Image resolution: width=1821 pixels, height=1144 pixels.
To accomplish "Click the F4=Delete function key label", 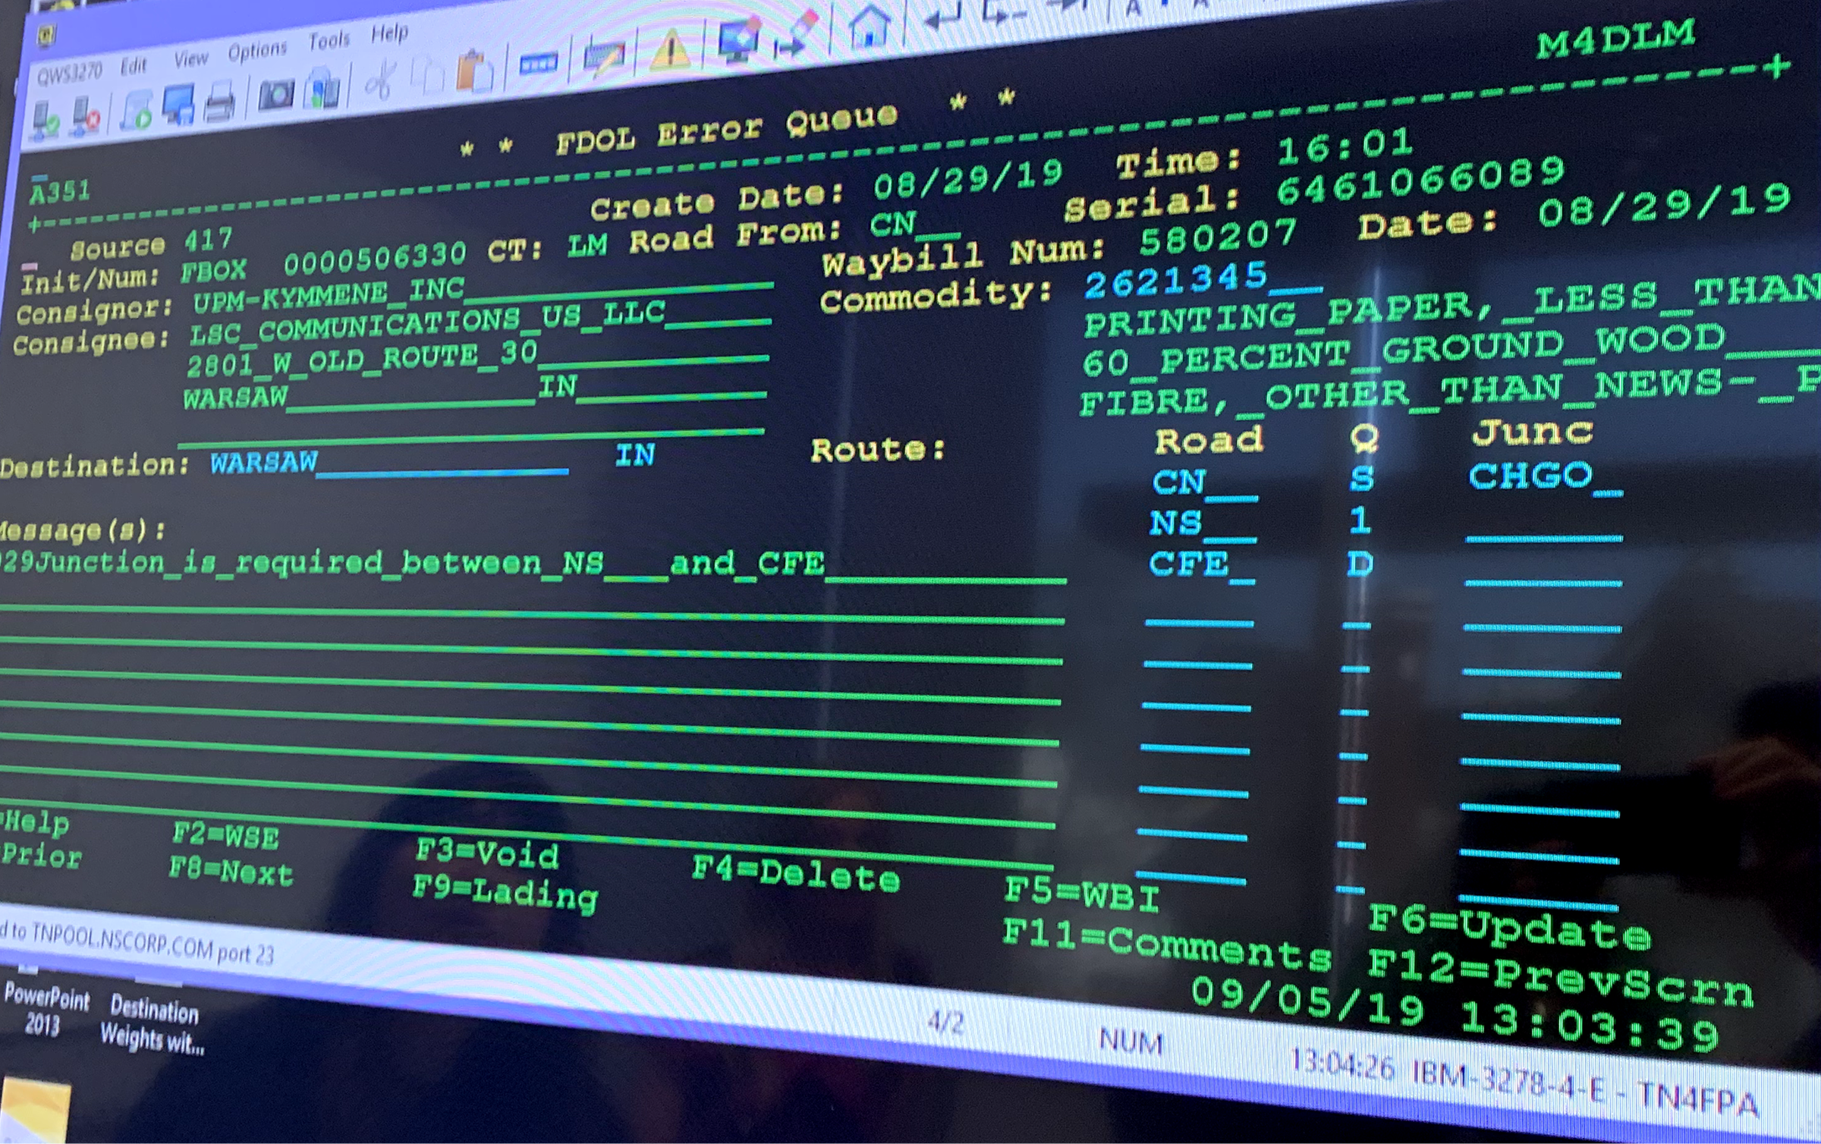I will click(x=795, y=876).
